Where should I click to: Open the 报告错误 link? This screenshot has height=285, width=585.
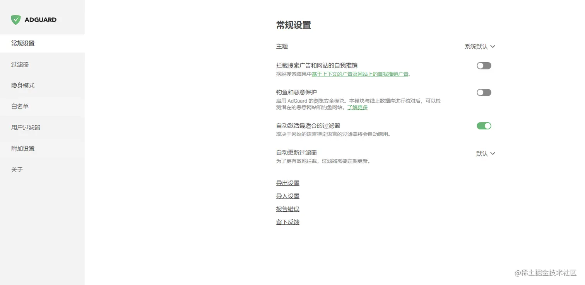click(x=287, y=209)
